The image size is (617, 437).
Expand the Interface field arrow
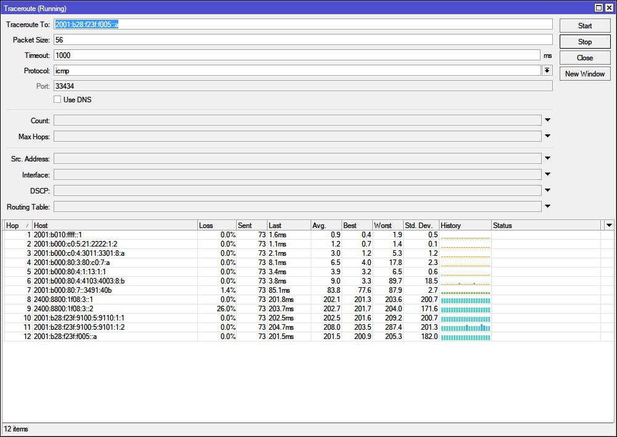pyautogui.click(x=547, y=174)
